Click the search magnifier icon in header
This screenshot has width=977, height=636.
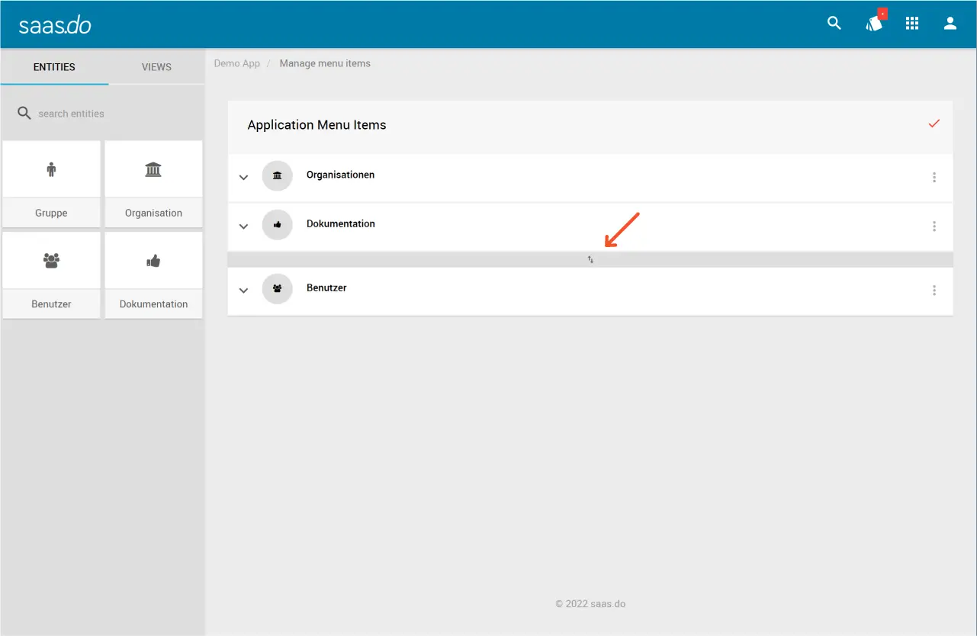click(x=834, y=24)
